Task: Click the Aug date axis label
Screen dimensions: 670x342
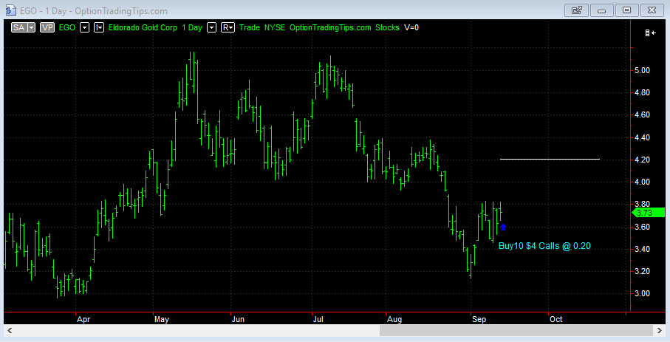Action: (x=394, y=320)
